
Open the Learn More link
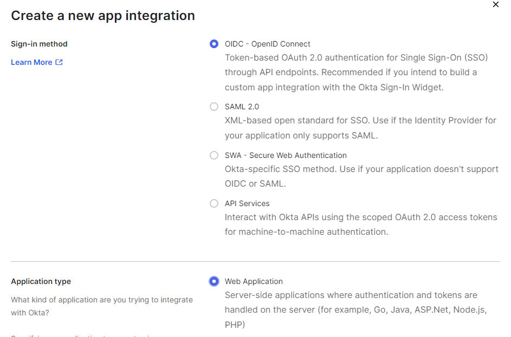click(36, 62)
